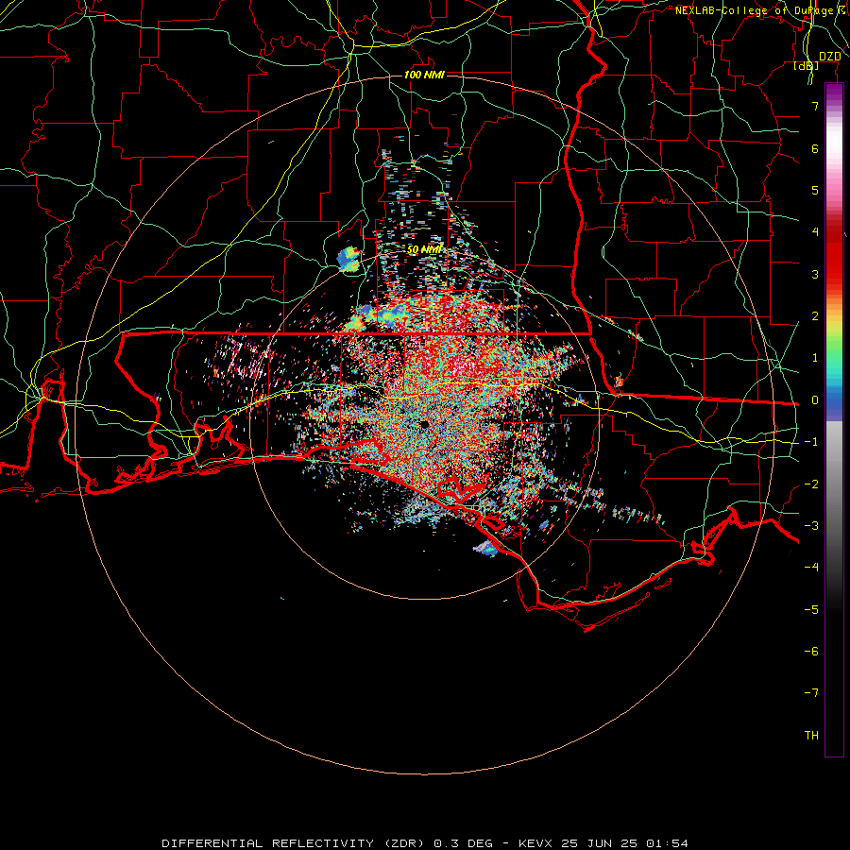The width and height of the screenshot is (850, 850).
Task: Click the 4 dB scale tick label
Action: [x=815, y=232]
